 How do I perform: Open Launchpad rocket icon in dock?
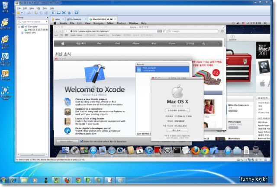tap(74, 150)
